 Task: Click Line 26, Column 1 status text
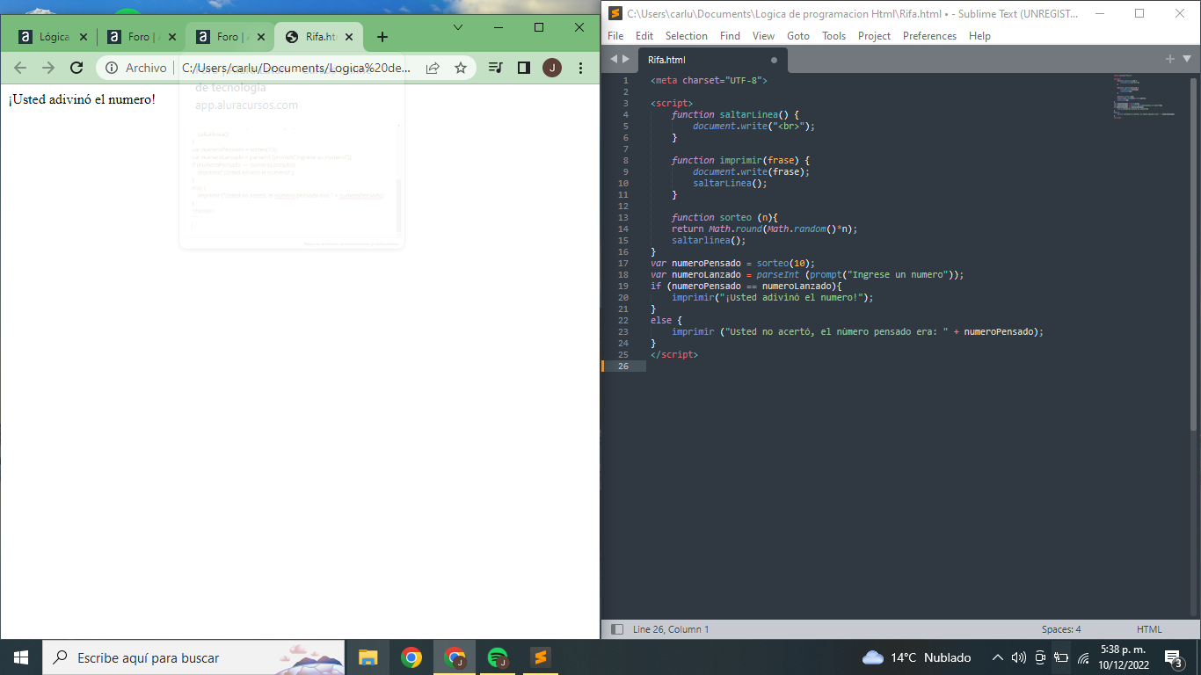click(x=671, y=629)
